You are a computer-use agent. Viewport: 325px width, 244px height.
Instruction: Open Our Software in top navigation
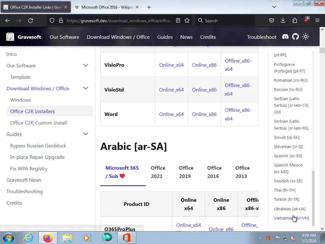(64, 37)
